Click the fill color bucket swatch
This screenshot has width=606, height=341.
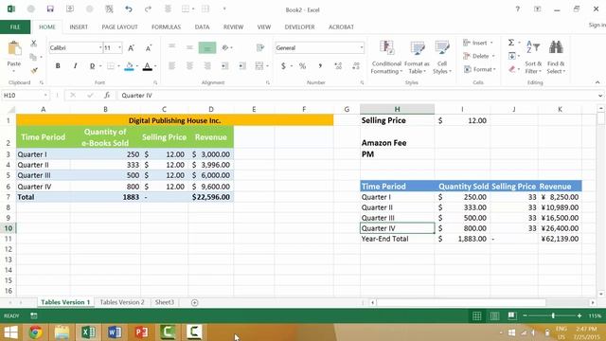(129, 66)
